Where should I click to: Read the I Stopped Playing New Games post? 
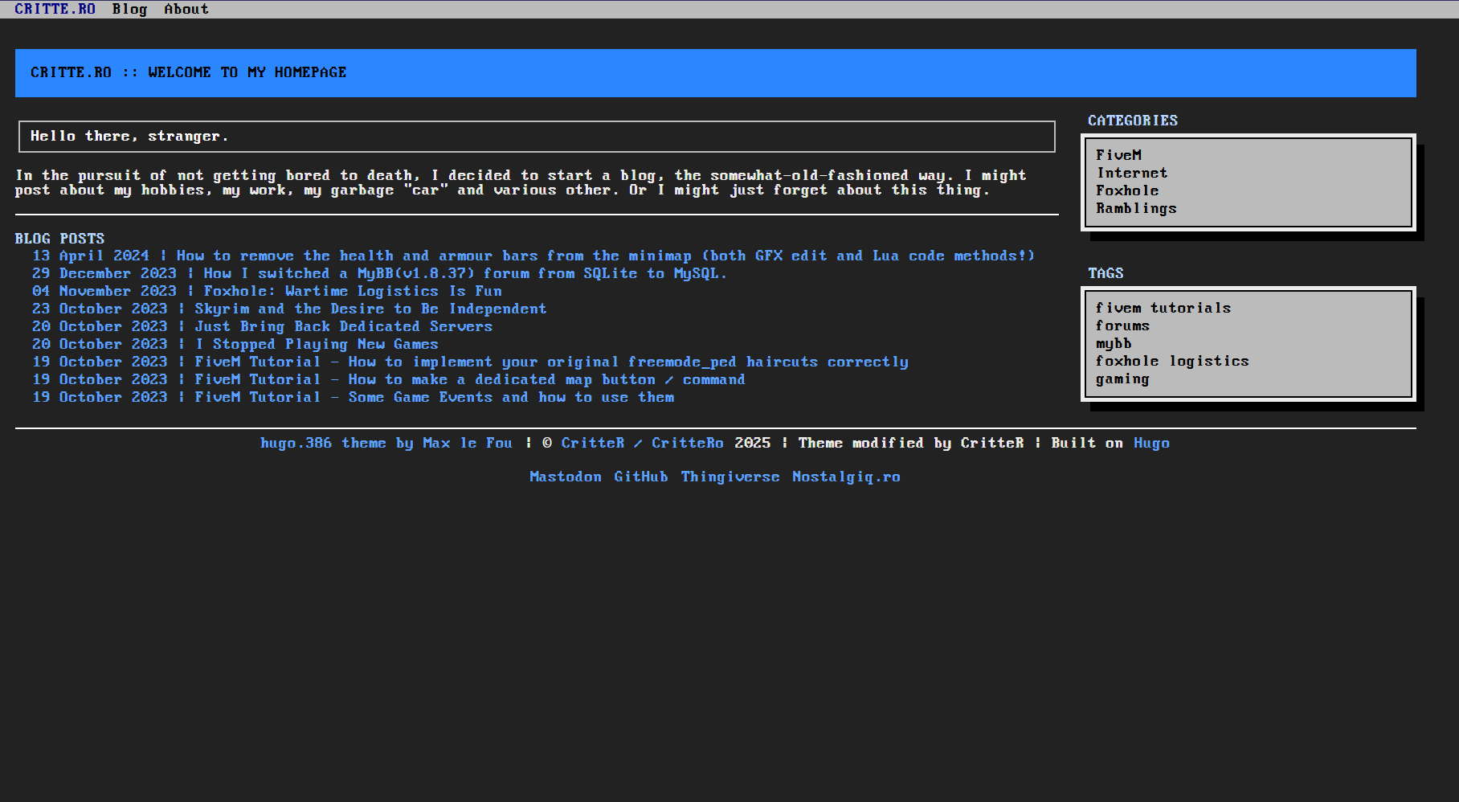coord(317,344)
